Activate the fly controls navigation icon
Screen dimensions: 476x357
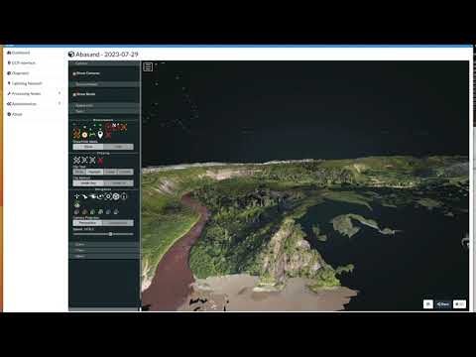(84, 196)
